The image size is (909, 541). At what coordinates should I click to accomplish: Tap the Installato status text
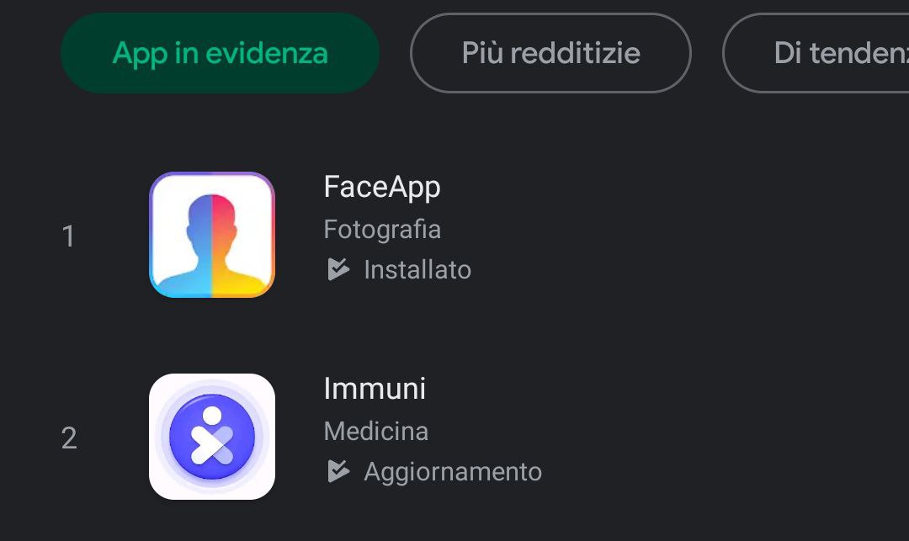pyautogui.click(x=417, y=269)
